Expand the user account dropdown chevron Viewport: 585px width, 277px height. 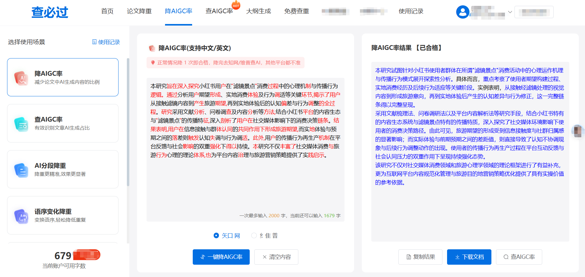510,12
